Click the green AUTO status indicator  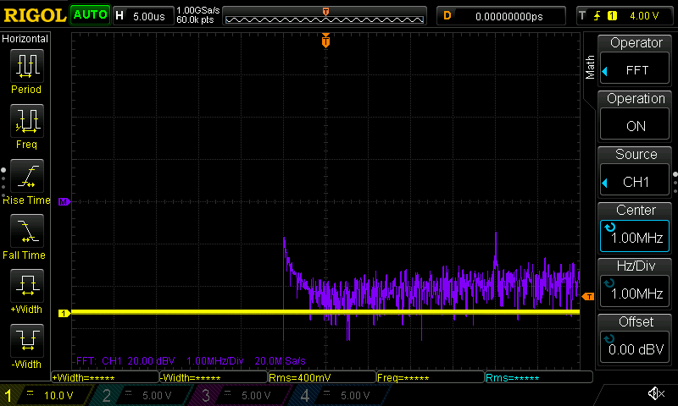[90, 15]
